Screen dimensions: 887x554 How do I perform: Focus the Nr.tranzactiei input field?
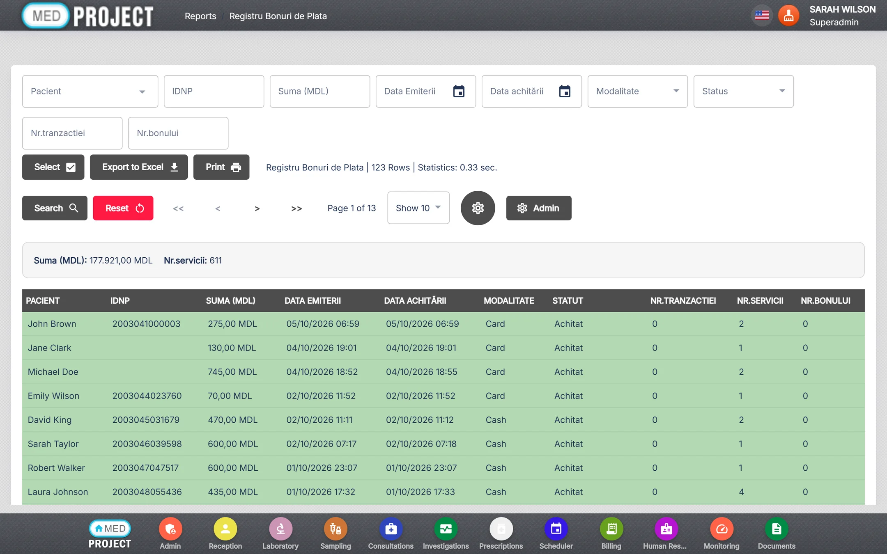72,133
